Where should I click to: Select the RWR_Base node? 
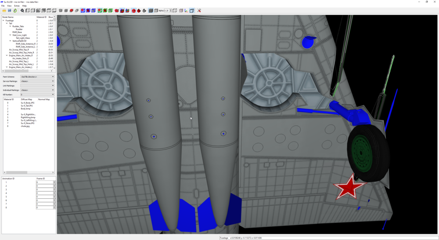tap(17, 32)
